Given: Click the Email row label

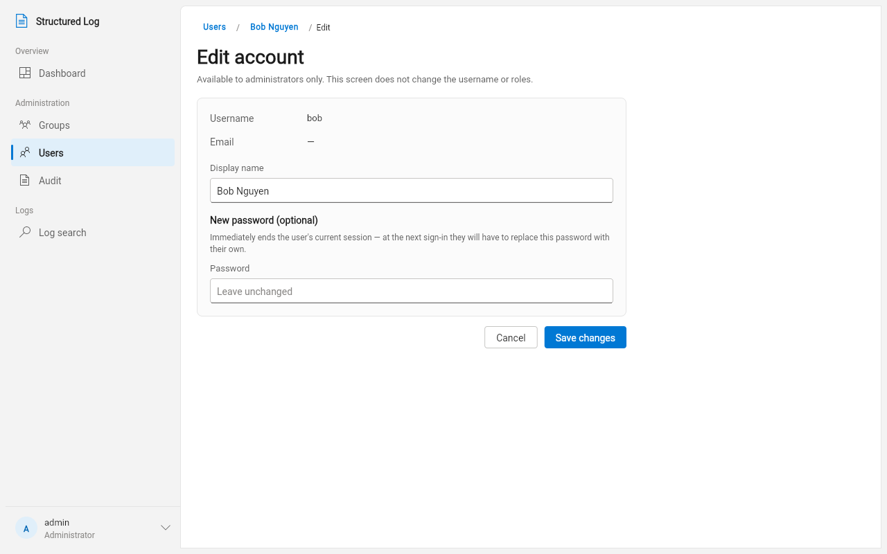Looking at the screenshot, I should coord(222,142).
